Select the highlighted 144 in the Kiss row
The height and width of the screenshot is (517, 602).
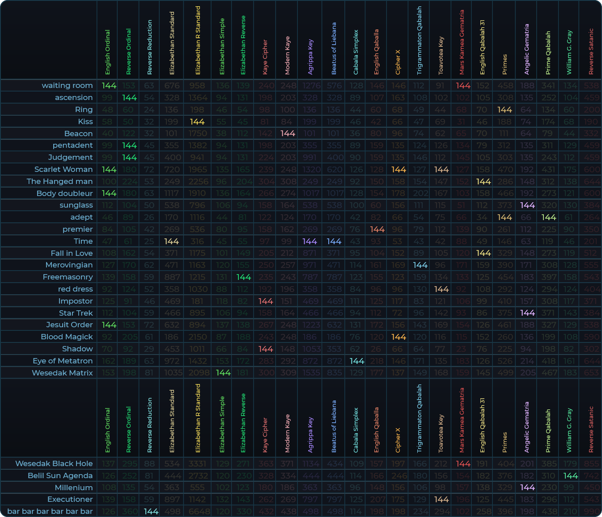(197, 121)
